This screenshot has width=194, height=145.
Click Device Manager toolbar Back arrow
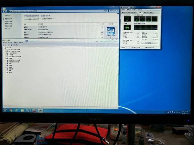coord(4,45)
